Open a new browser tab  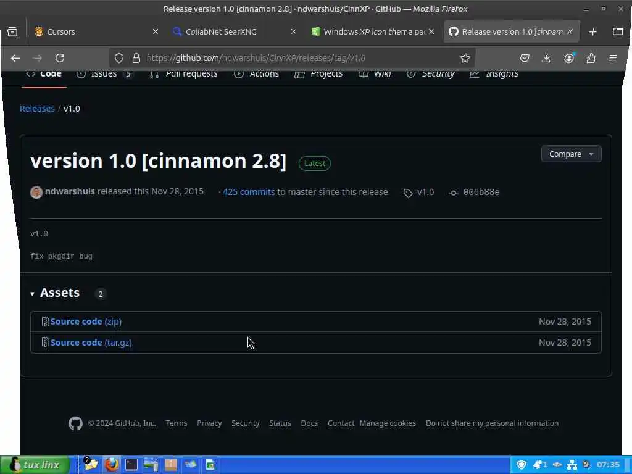pos(592,32)
